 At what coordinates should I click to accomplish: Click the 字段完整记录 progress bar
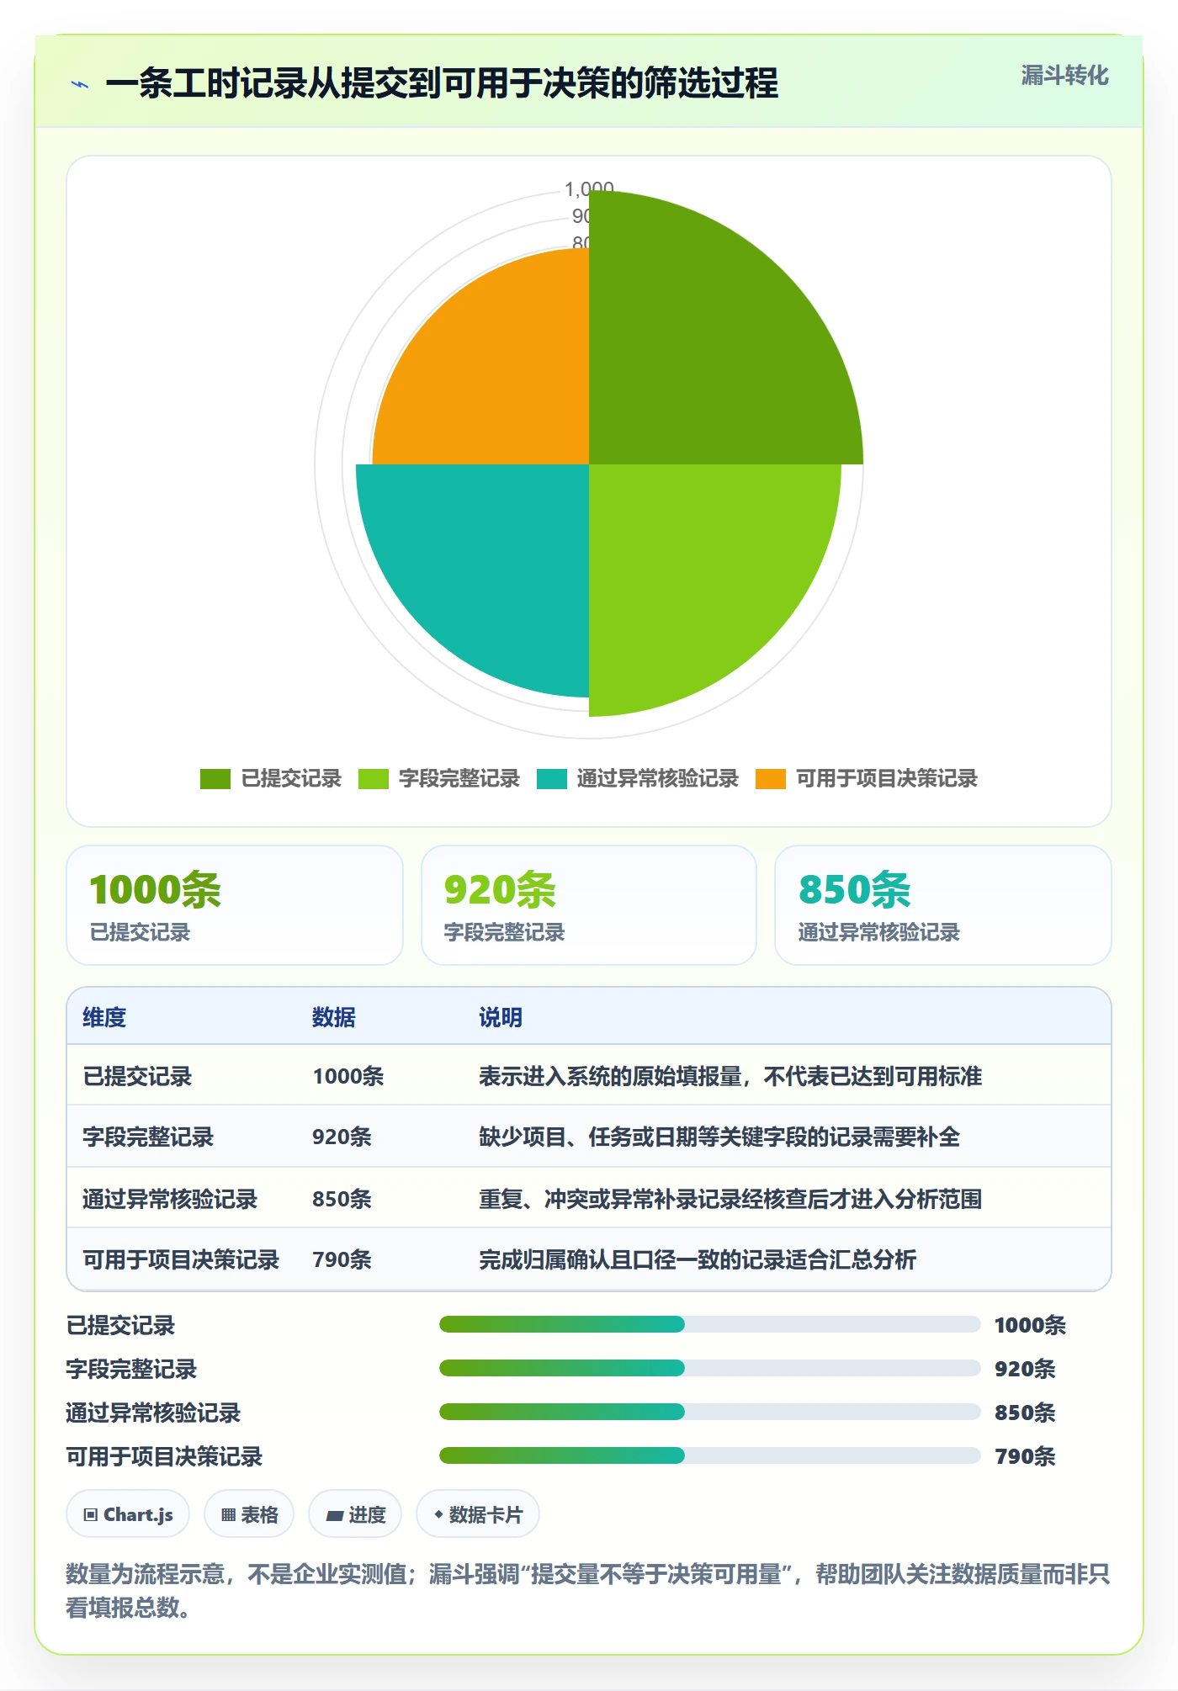tap(709, 1368)
